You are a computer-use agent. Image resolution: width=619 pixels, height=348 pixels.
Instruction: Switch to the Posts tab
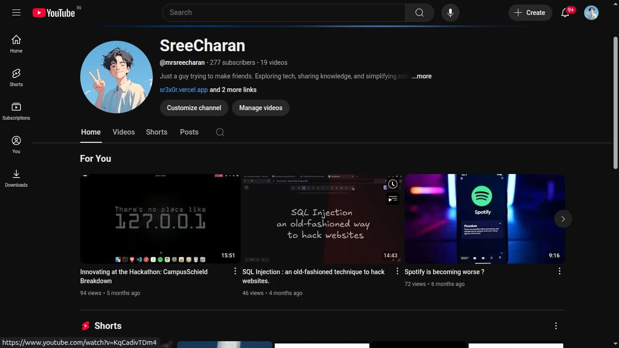pos(189,132)
